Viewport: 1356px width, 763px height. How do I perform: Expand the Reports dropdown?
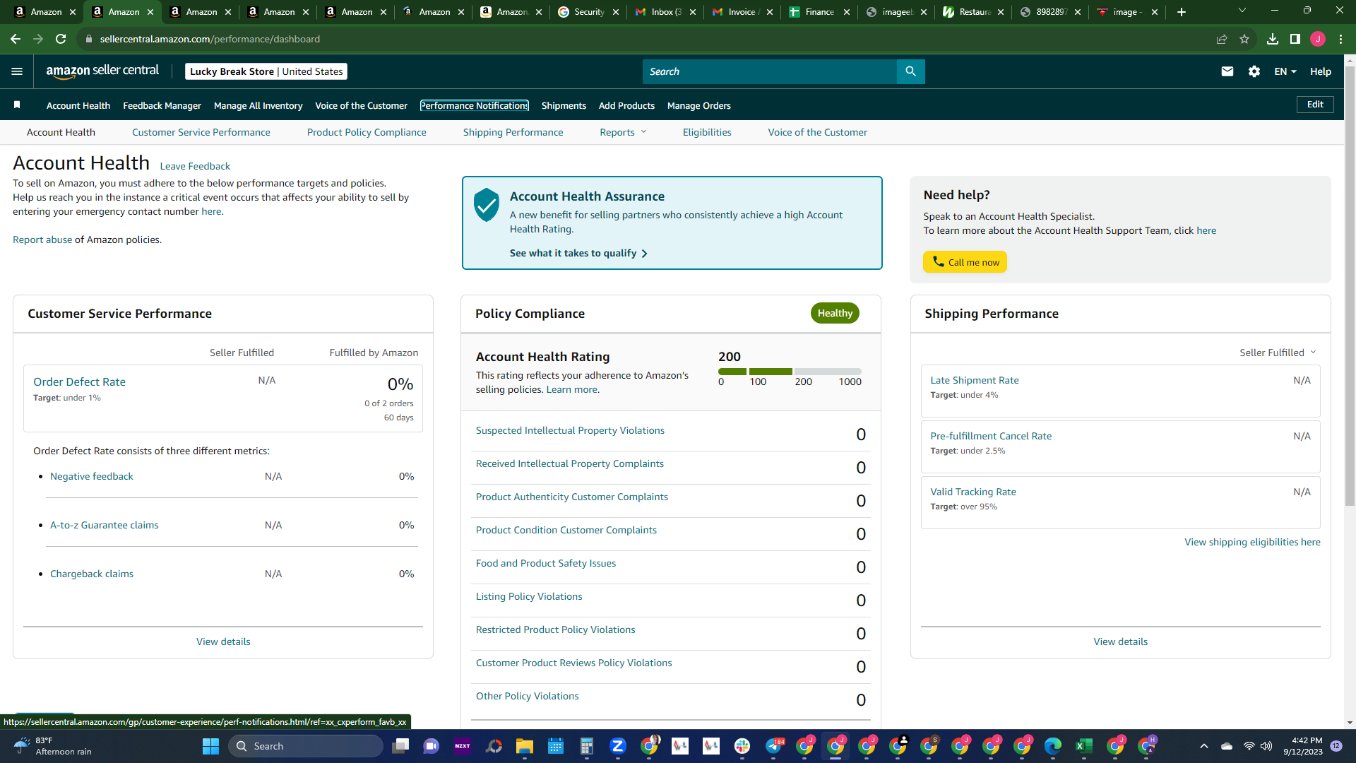click(623, 132)
